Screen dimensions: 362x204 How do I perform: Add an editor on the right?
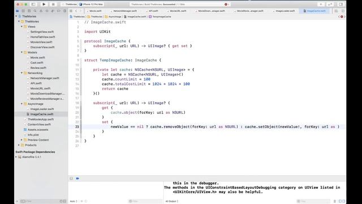point(343,11)
